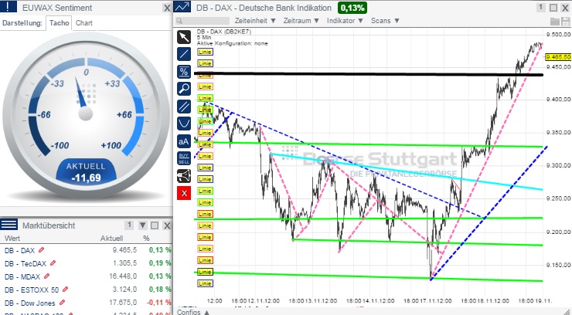
Task: Click the 3.124,0 value for DB - ESTOXX 50
Action: coord(124,290)
